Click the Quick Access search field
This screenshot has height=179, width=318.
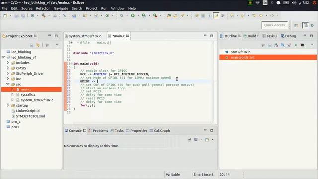[x=275, y=25]
